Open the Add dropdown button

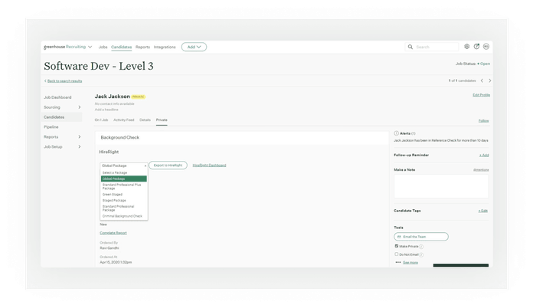click(x=194, y=47)
